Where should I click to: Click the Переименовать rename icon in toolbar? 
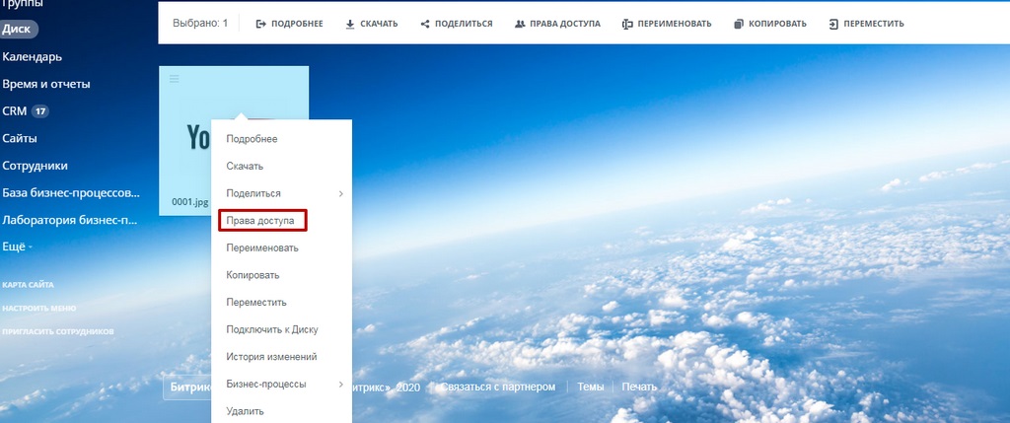pyautogui.click(x=627, y=24)
